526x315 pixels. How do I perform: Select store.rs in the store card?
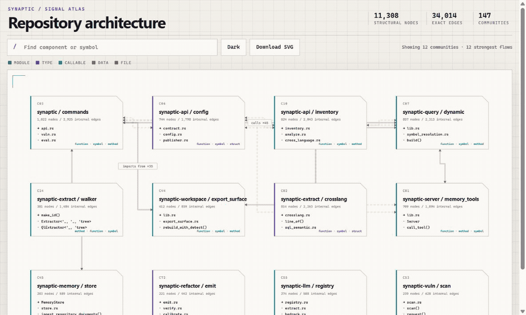click(x=50, y=308)
